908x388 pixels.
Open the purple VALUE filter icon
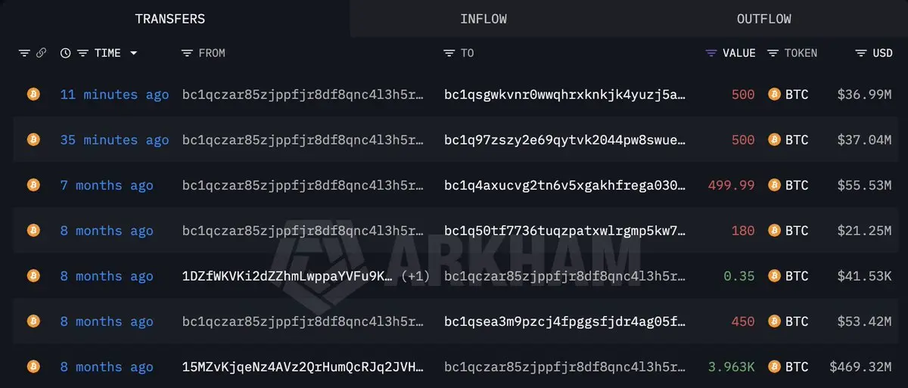coord(711,53)
